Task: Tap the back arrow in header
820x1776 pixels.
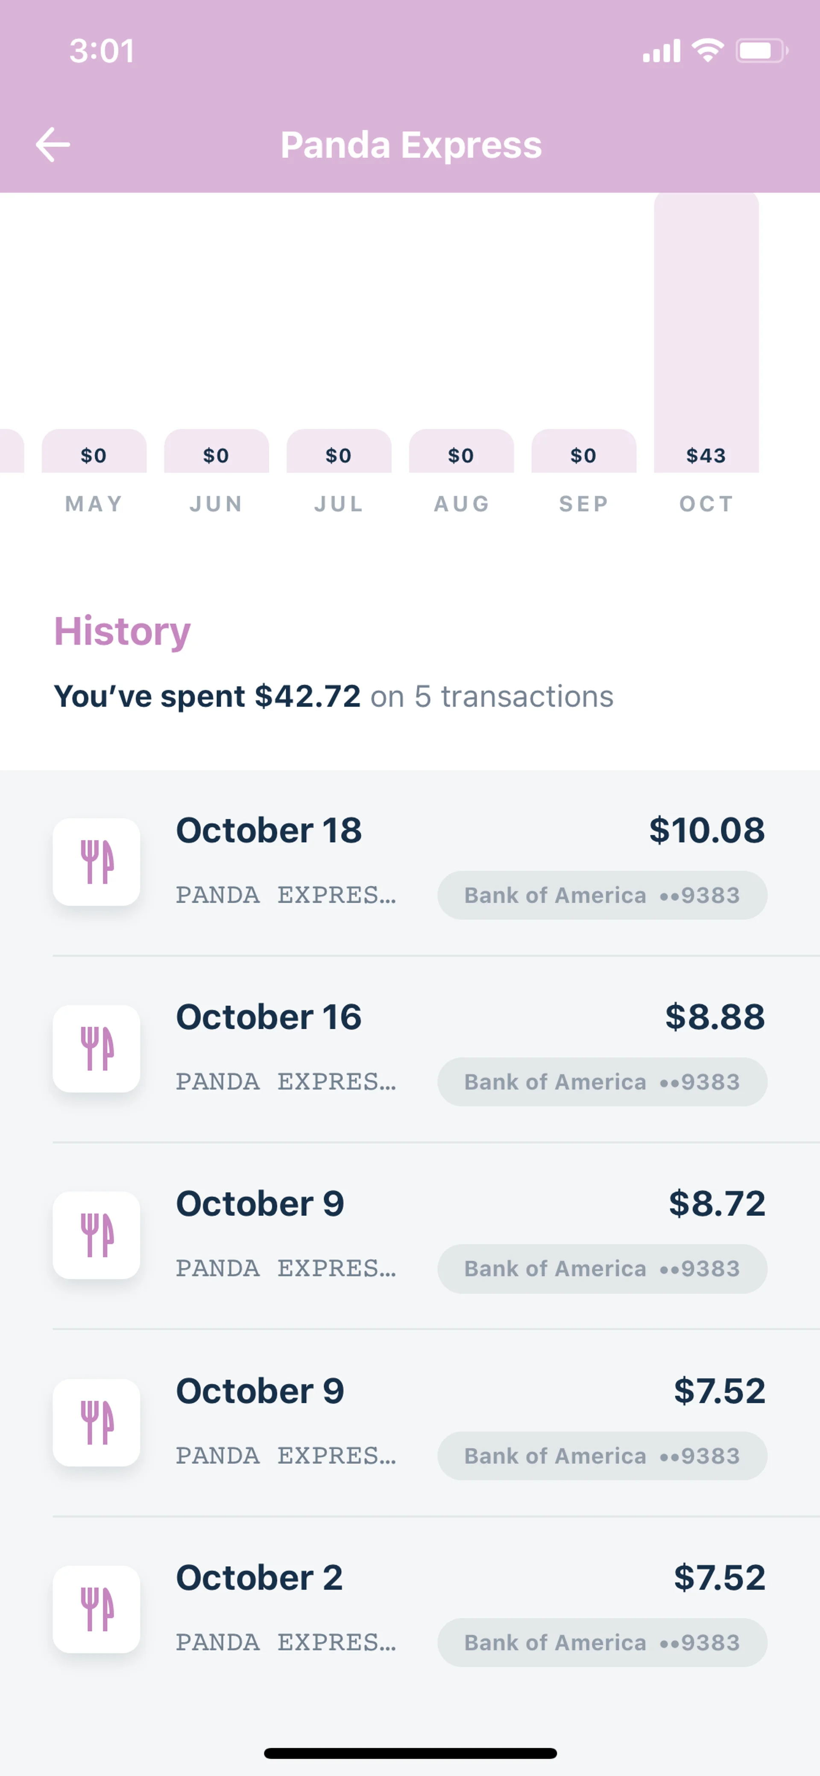Action: point(53,145)
